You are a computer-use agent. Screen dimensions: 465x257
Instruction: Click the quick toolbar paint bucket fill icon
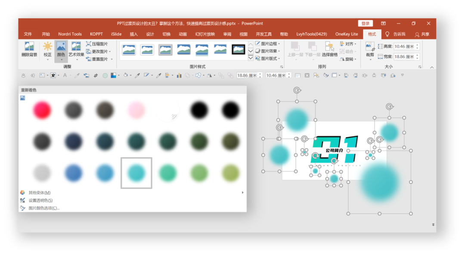tap(126, 76)
